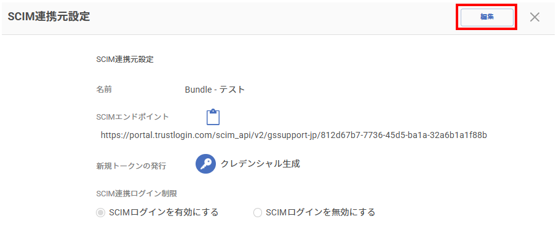Image resolution: width=556 pixels, height=227 pixels.
Task: Click the SCIMログインを無効にする label text
Action: click(x=320, y=212)
